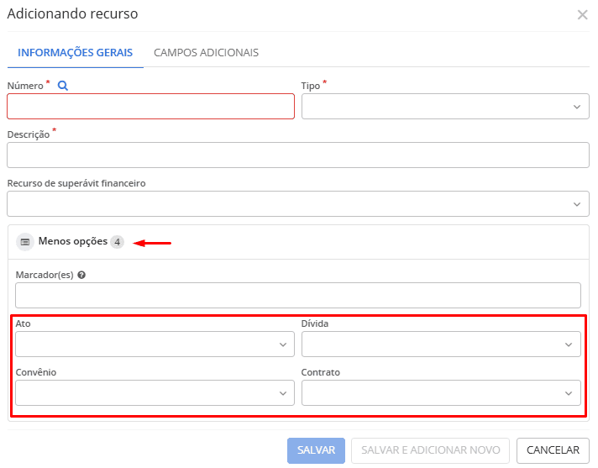Close the Adicionando recurso dialog
598x468 pixels.
582,15
